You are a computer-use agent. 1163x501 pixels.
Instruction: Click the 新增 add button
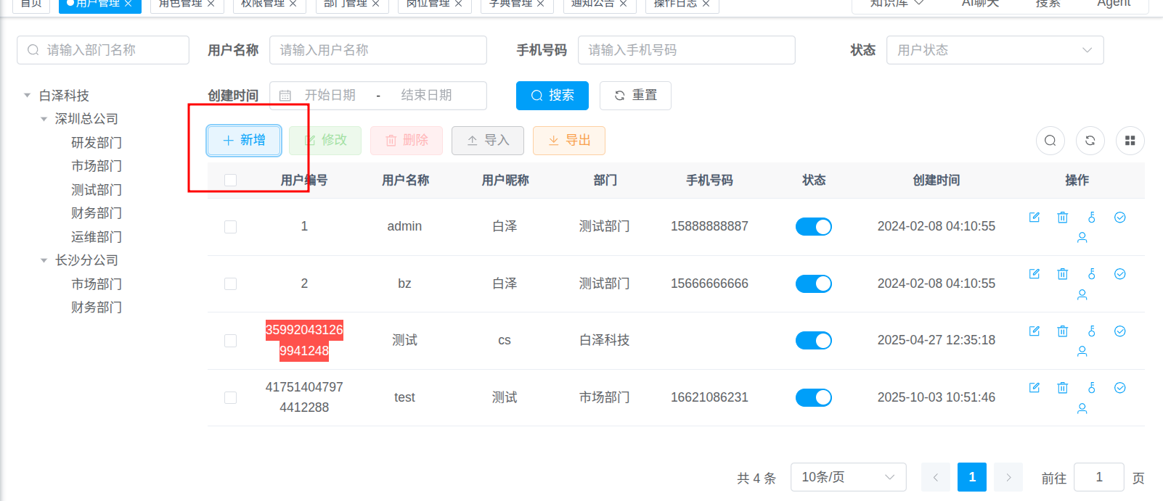(244, 141)
